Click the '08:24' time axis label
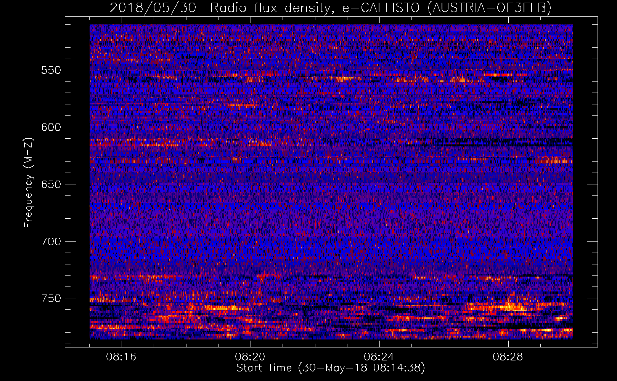Viewport: 617px width, 381px height. 379,357
